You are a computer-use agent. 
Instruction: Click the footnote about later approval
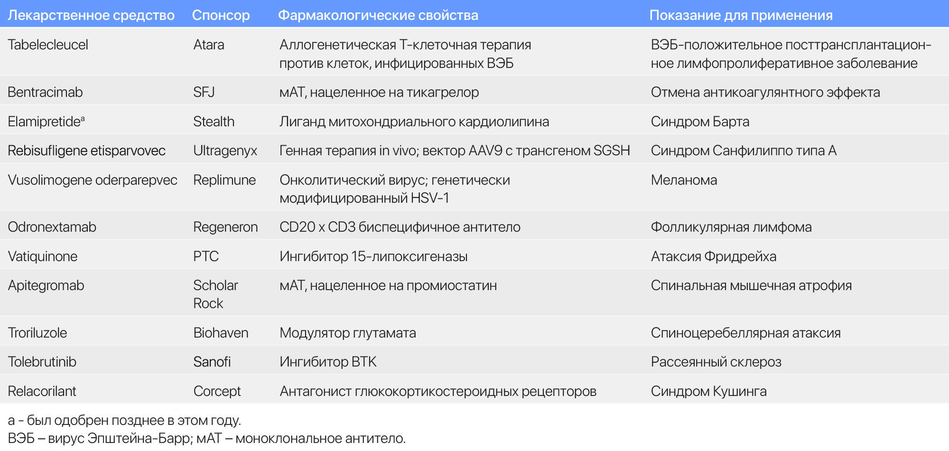coord(124,420)
